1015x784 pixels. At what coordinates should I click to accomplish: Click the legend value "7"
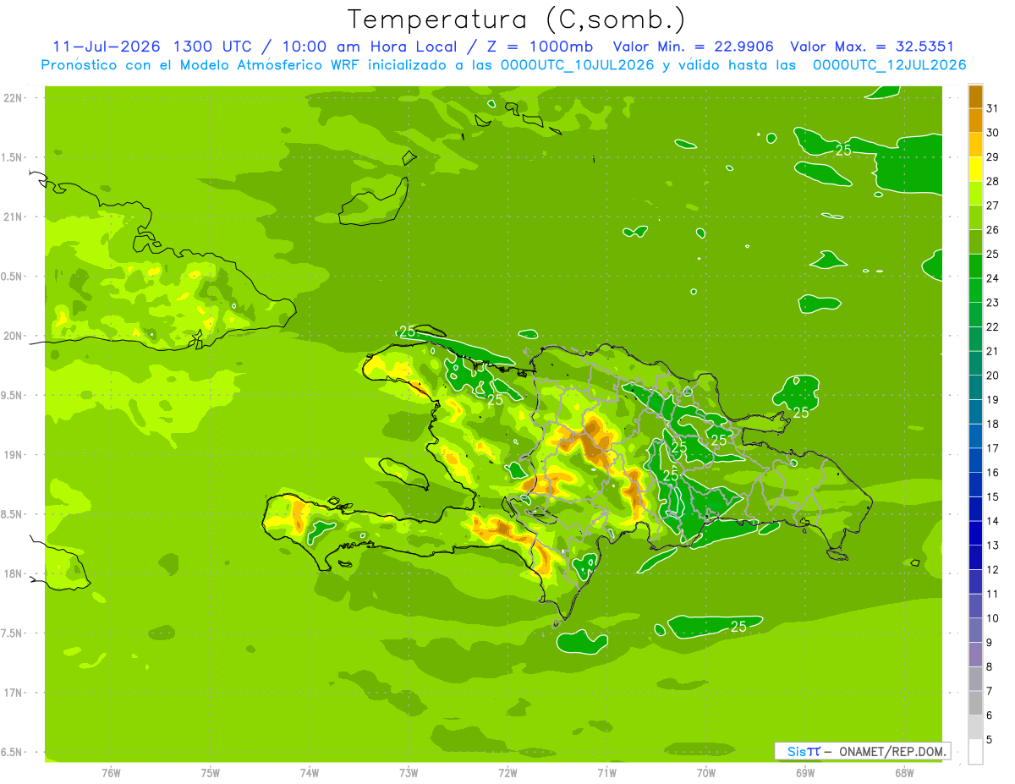[989, 691]
